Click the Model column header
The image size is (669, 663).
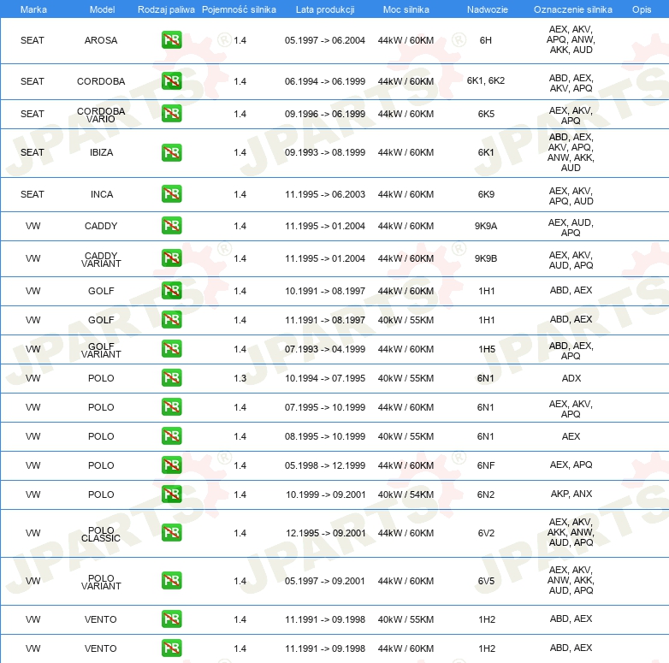(101, 9)
